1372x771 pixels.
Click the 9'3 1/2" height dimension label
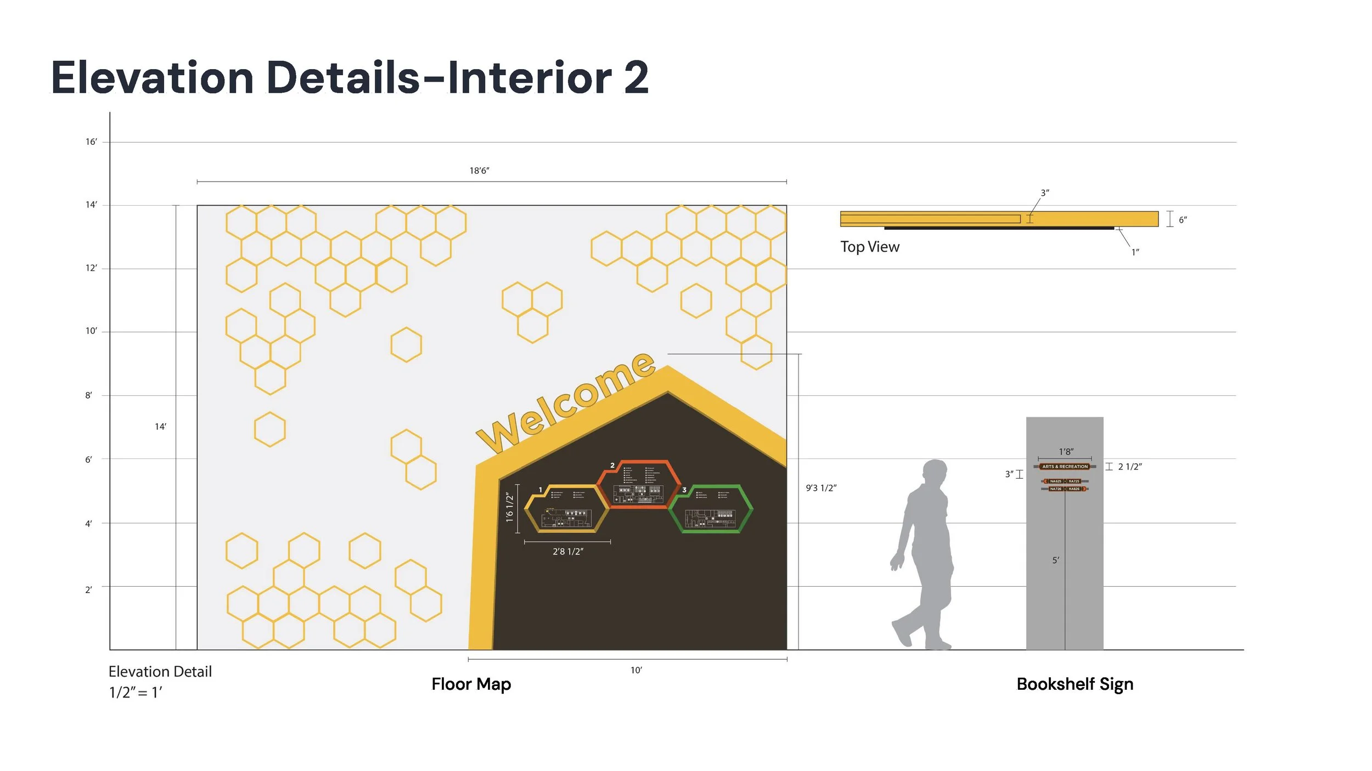coord(820,488)
